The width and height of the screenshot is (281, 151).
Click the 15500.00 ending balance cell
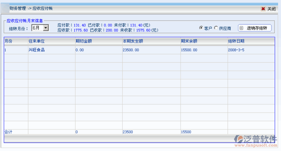(x=189, y=50)
